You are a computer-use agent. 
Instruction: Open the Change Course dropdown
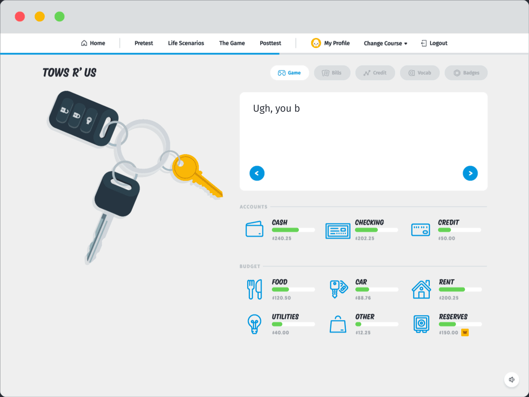point(385,43)
